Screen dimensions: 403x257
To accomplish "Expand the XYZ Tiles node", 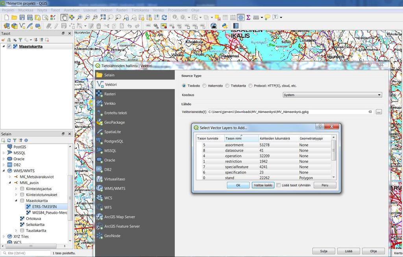I will (4, 237).
